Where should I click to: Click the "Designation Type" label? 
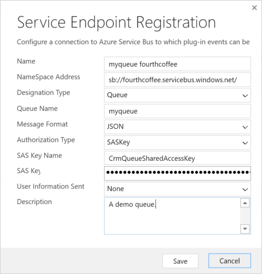(x=44, y=93)
